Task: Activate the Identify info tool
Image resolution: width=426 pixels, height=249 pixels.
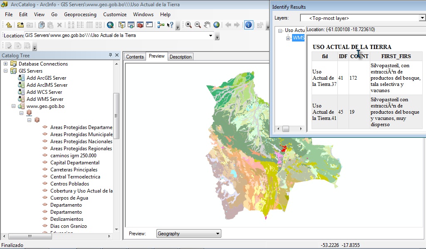Action: click(248, 25)
